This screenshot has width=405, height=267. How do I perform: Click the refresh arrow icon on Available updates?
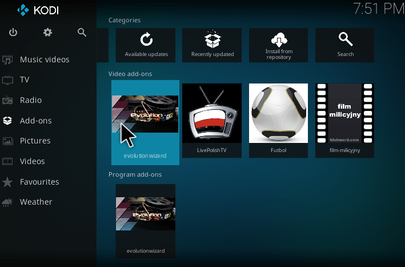tap(146, 39)
